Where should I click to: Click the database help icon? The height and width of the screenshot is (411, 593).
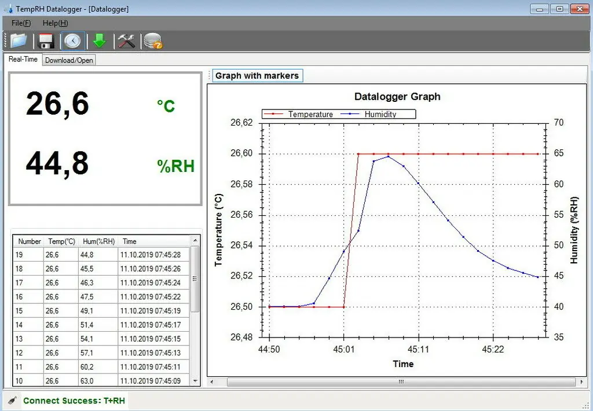[153, 41]
